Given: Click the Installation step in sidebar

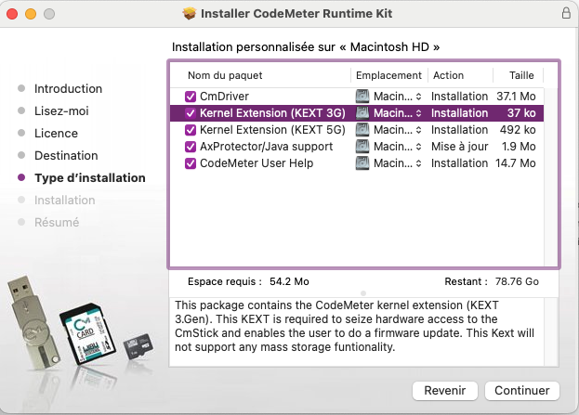Looking at the screenshot, I should [65, 200].
